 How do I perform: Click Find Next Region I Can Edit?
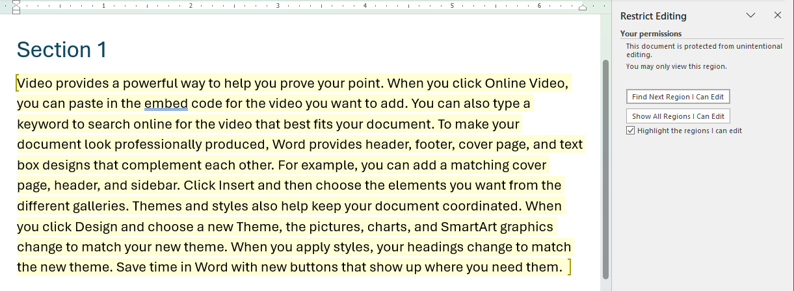(x=678, y=97)
